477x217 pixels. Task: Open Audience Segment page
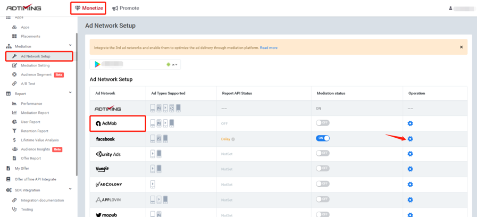coord(36,74)
